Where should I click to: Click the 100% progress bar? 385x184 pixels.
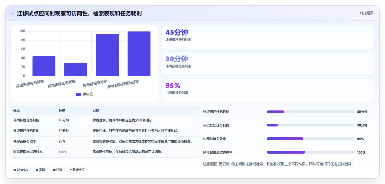pyautogui.click(x=311, y=152)
